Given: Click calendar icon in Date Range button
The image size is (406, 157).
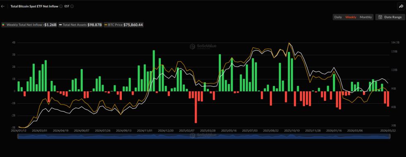Looking at the screenshot, I should coord(380,17).
